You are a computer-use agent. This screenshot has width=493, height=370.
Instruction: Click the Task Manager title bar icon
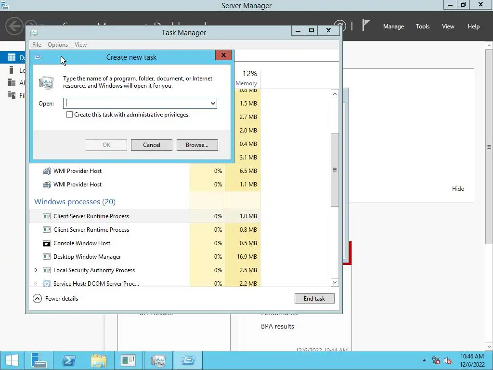34,33
